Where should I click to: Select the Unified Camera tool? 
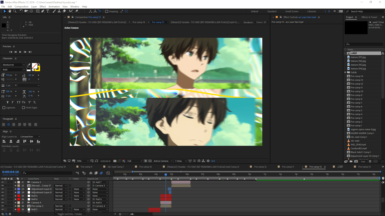pos(26,11)
